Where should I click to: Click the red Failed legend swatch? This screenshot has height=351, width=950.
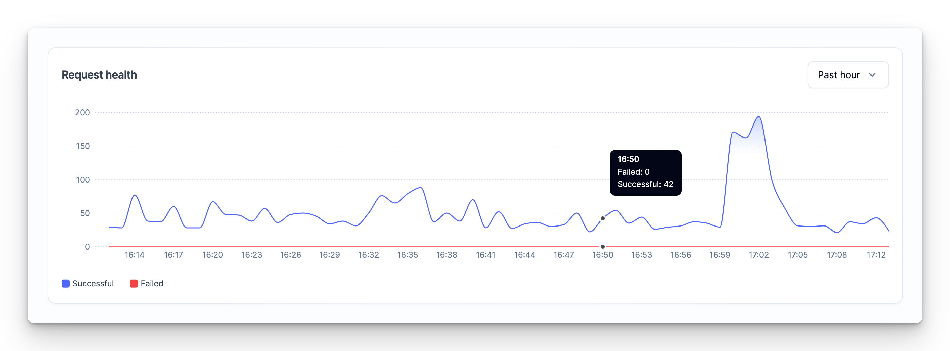(134, 284)
